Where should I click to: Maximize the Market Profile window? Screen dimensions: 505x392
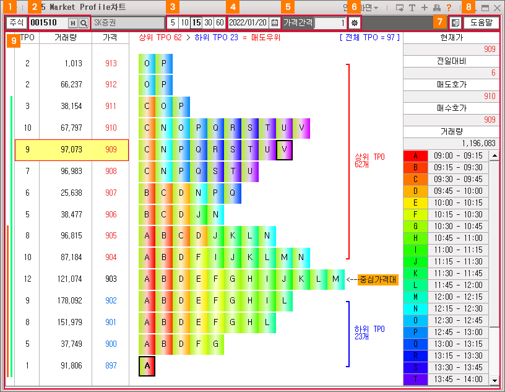(x=485, y=7)
